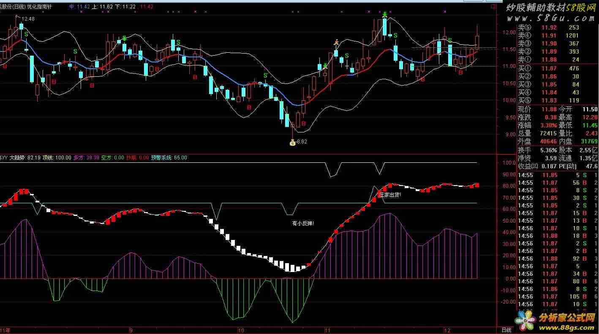Click the runner icon above the November candles
This screenshot has height=334, width=599.
[x=336, y=42]
